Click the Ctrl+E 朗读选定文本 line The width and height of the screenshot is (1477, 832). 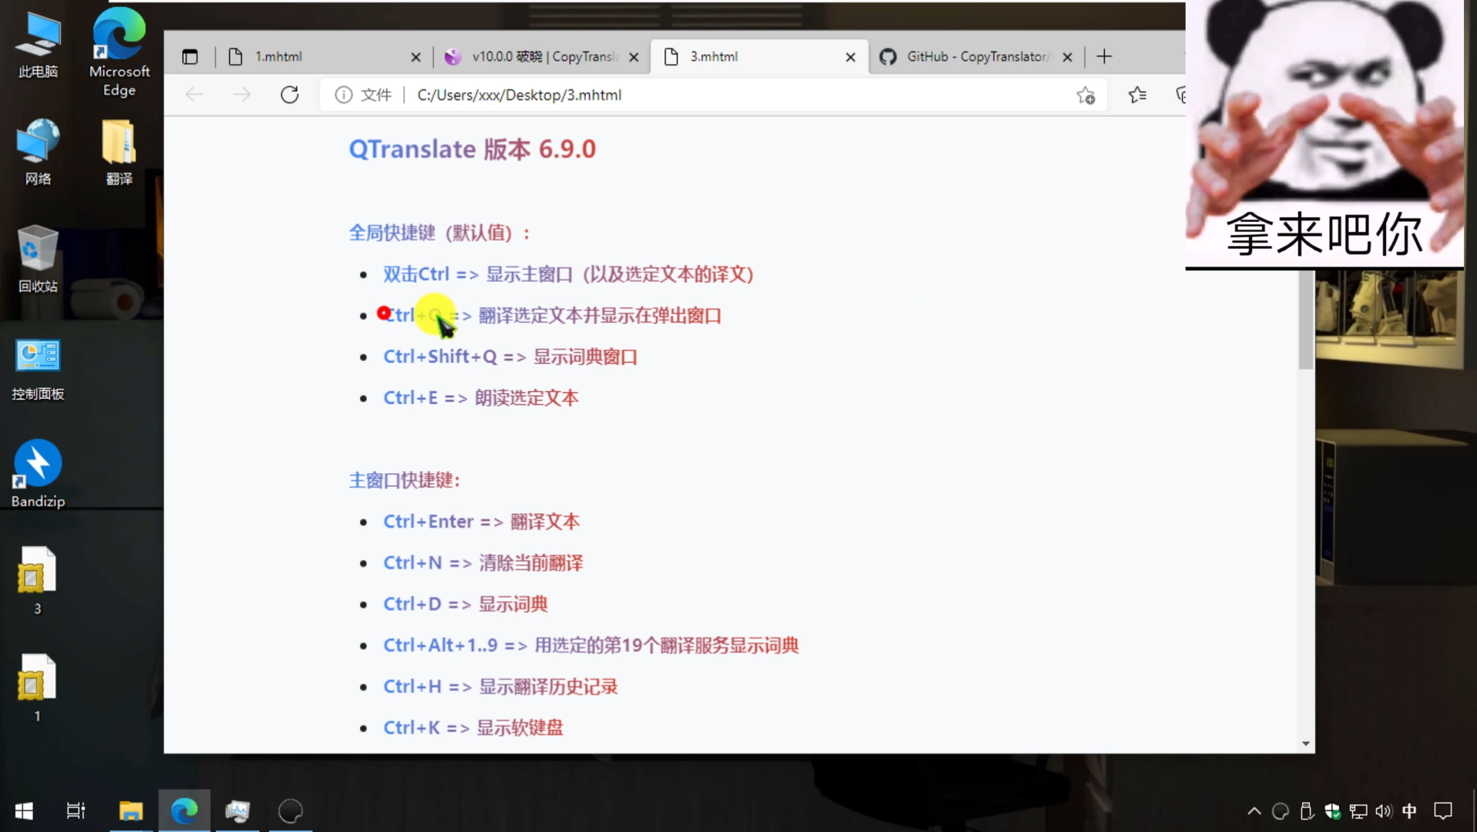[481, 398]
